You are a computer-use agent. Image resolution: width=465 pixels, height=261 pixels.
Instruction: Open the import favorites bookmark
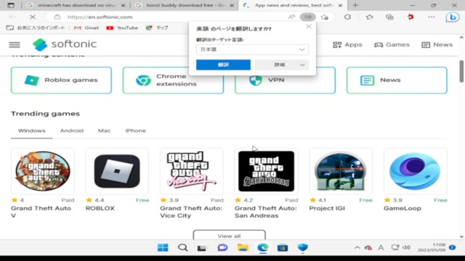(x=35, y=28)
